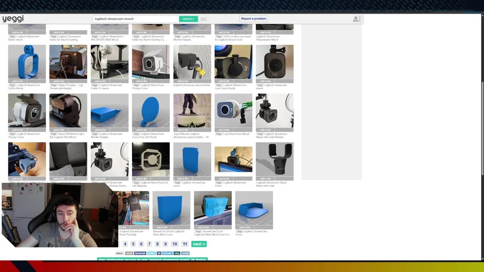Open the Lid with Magnets thumbnail
This screenshot has height=272, width=484.
(x=151, y=159)
